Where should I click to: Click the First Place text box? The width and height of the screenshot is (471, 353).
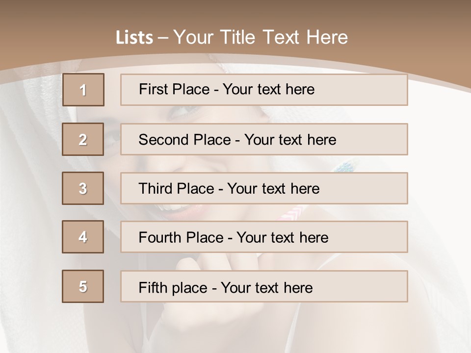pos(264,90)
